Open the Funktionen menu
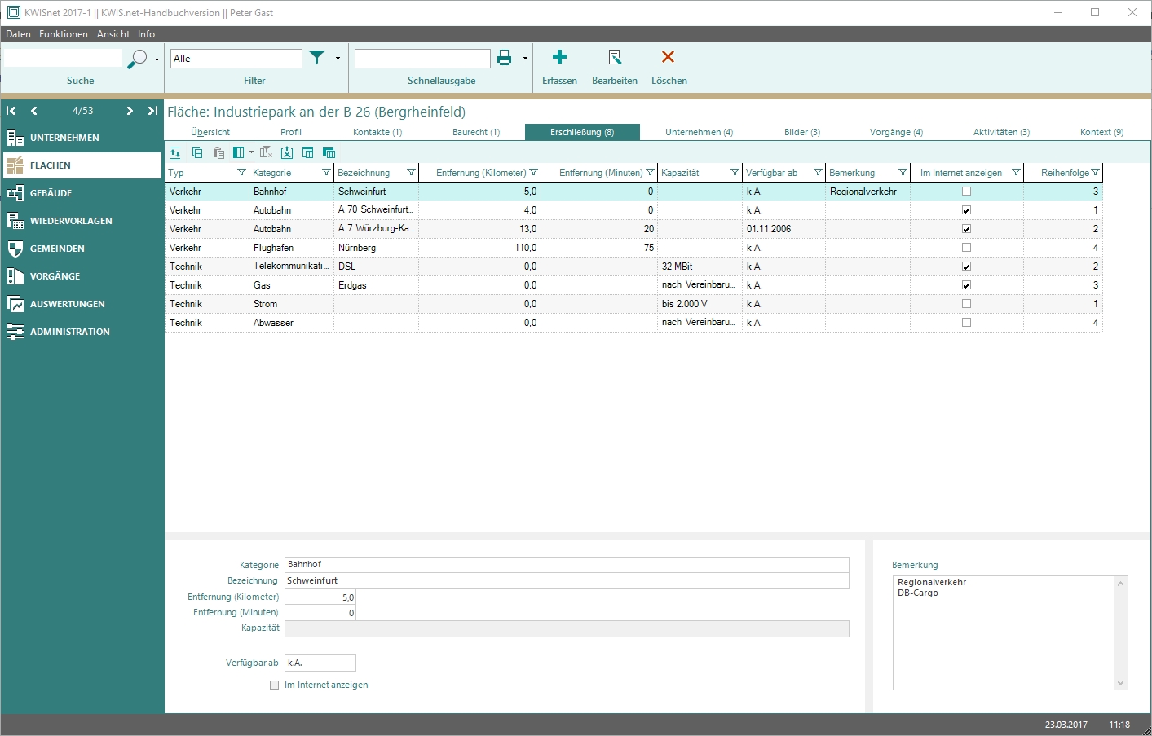The height and width of the screenshot is (736, 1152). (63, 34)
